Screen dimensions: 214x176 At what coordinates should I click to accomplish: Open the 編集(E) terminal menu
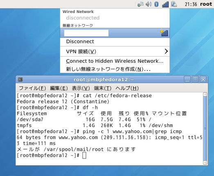(x=59, y=88)
